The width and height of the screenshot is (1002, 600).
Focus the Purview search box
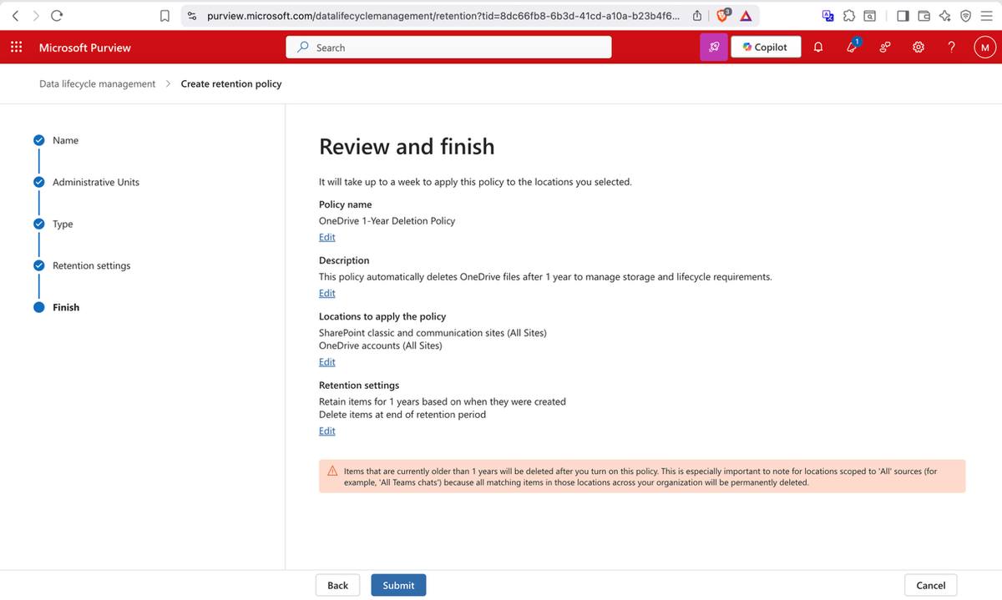coord(448,48)
